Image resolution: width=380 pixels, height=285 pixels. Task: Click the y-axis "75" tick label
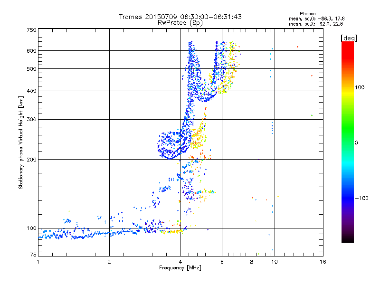[x=33, y=255]
